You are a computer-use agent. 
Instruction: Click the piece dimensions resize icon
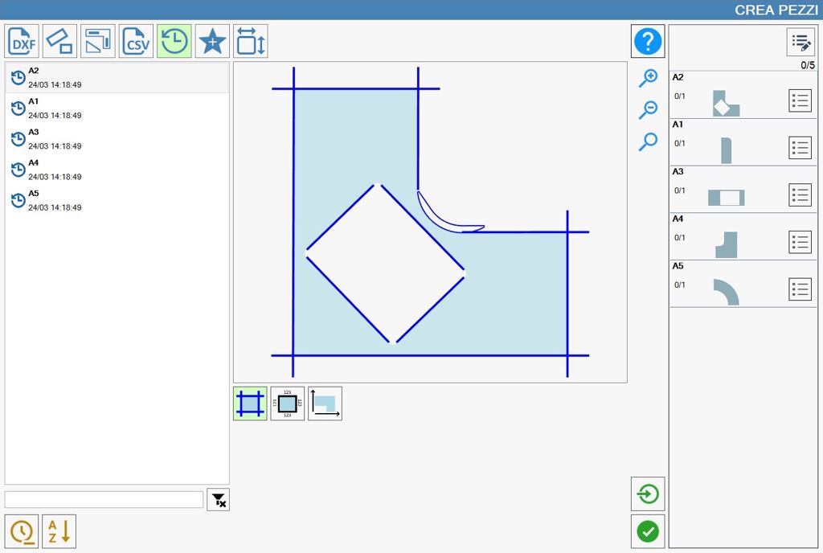pos(251,41)
